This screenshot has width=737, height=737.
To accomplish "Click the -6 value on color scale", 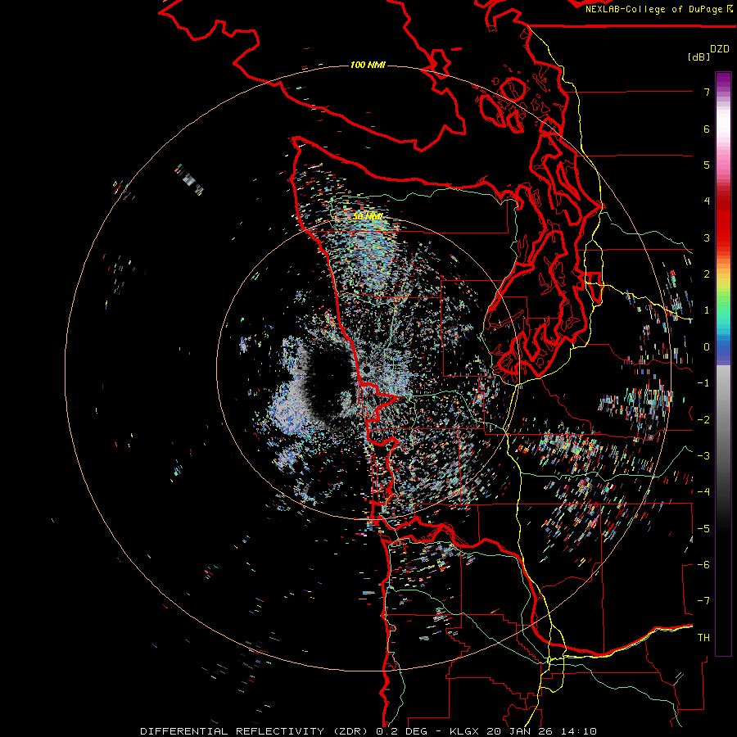I will [x=703, y=565].
